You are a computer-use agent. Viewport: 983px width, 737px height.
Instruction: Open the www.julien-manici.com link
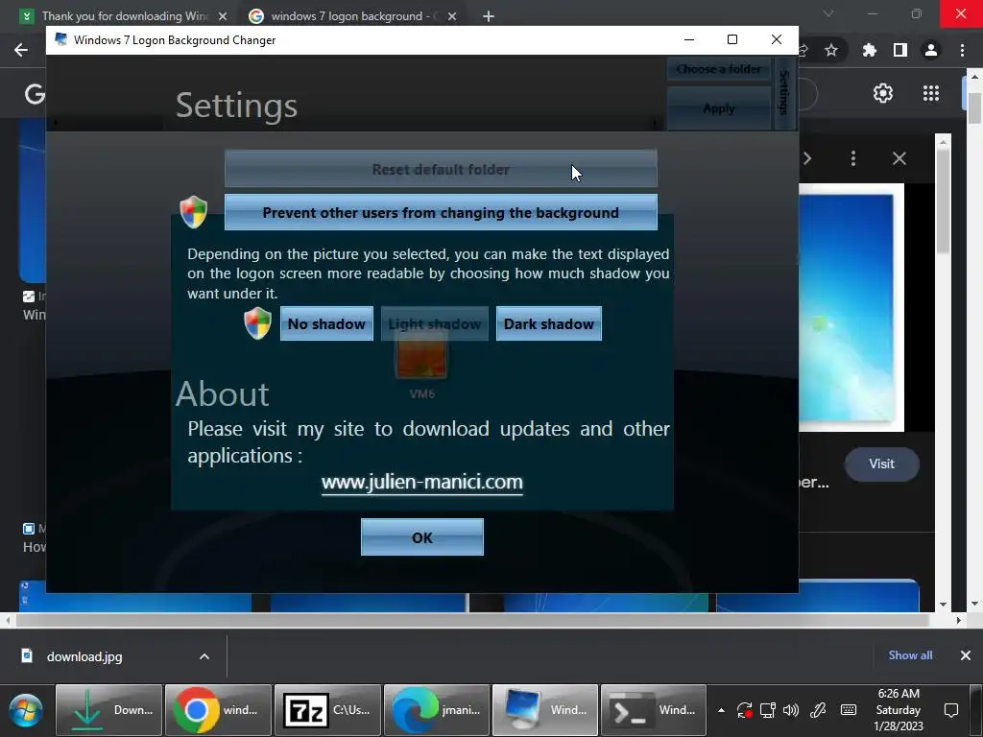pyautogui.click(x=422, y=482)
